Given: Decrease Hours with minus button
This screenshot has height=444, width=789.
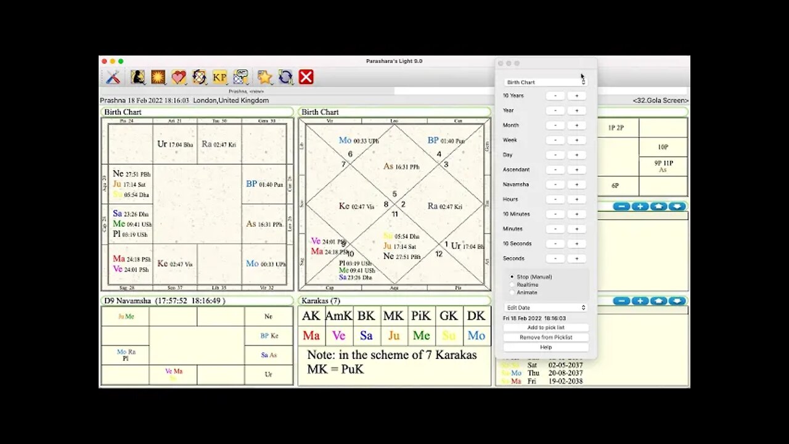Looking at the screenshot, I should click(x=555, y=199).
